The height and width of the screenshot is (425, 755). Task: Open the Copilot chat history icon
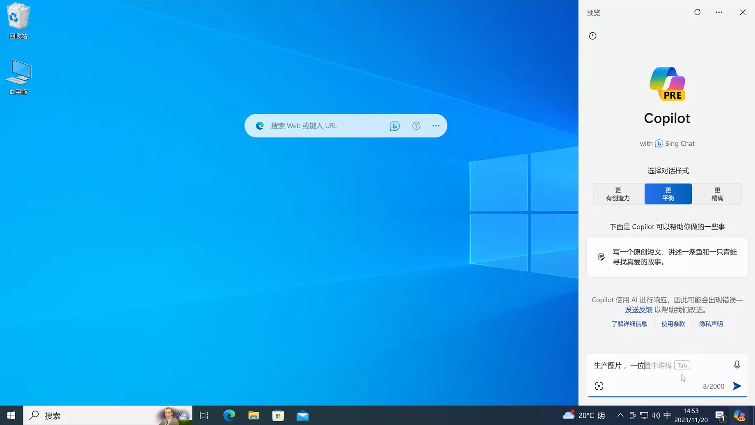click(x=593, y=36)
